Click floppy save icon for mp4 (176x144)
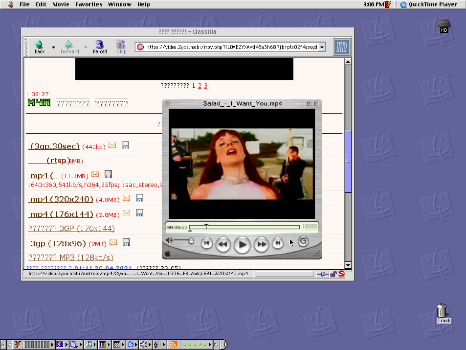 (x=139, y=212)
